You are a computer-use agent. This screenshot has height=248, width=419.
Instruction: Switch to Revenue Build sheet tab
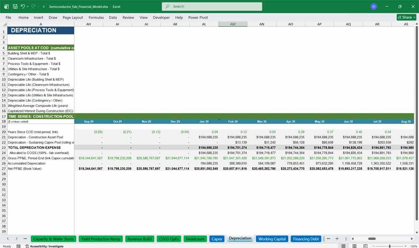(x=140, y=239)
